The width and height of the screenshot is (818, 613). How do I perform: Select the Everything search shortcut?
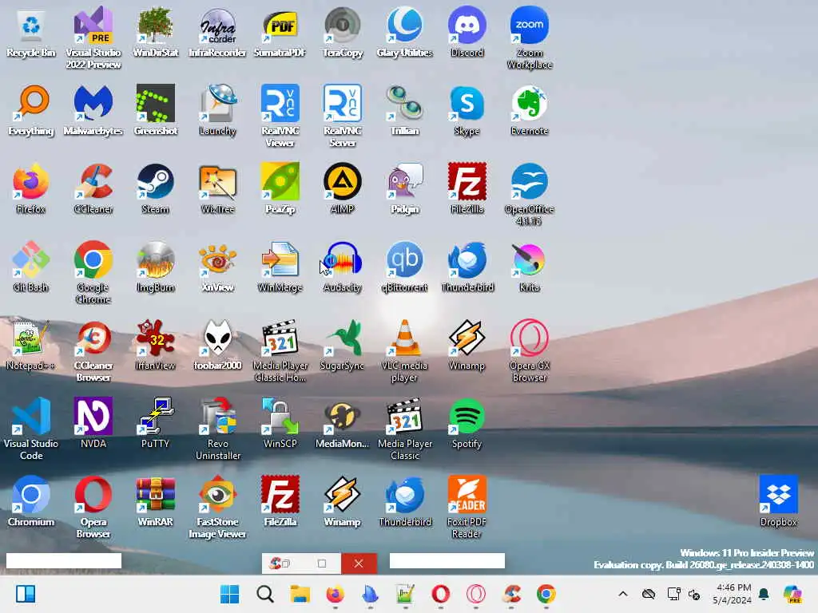[31, 110]
